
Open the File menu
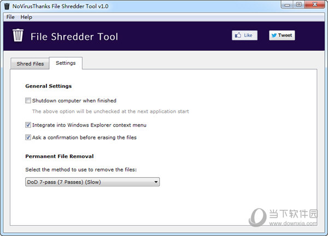[x=10, y=17]
